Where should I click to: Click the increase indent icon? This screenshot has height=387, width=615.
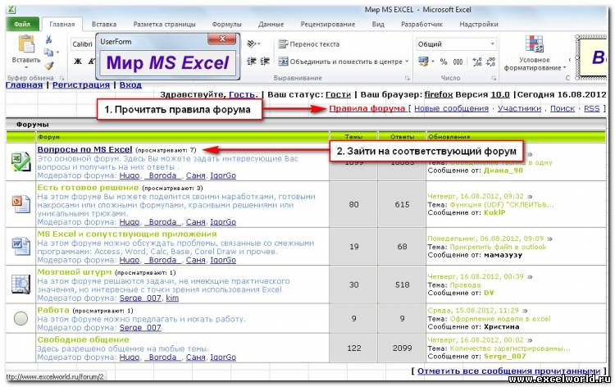pos(265,61)
